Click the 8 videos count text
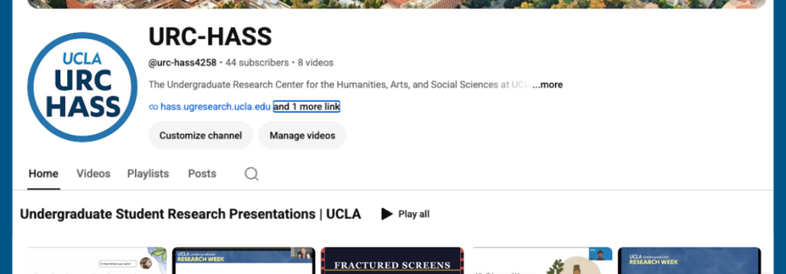Screen dimensions: 786x274 tap(315, 62)
